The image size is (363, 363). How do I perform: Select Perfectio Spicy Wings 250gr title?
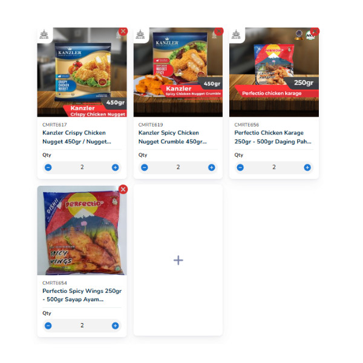click(82, 295)
